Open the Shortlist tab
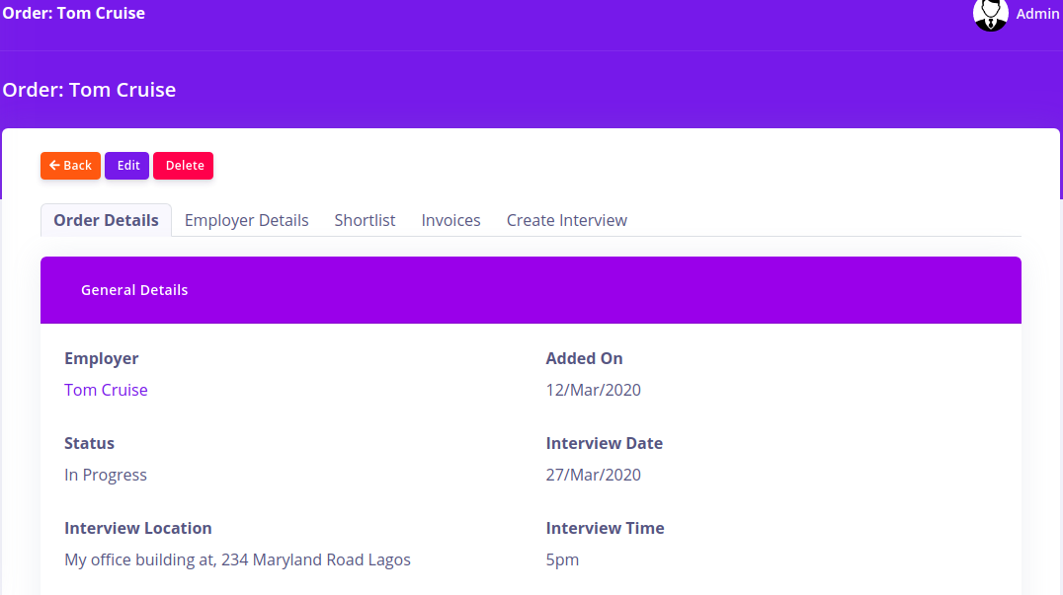The height and width of the screenshot is (595, 1063). (365, 220)
